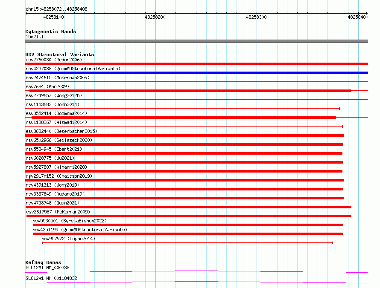Select nsv1153682 (John2014) variant label

[x=53, y=104]
